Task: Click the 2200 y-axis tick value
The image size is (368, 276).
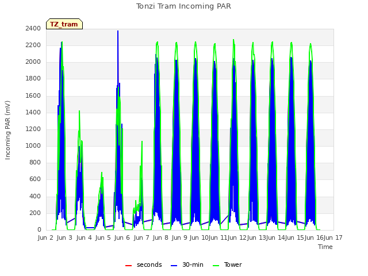Action: tap(33, 45)
